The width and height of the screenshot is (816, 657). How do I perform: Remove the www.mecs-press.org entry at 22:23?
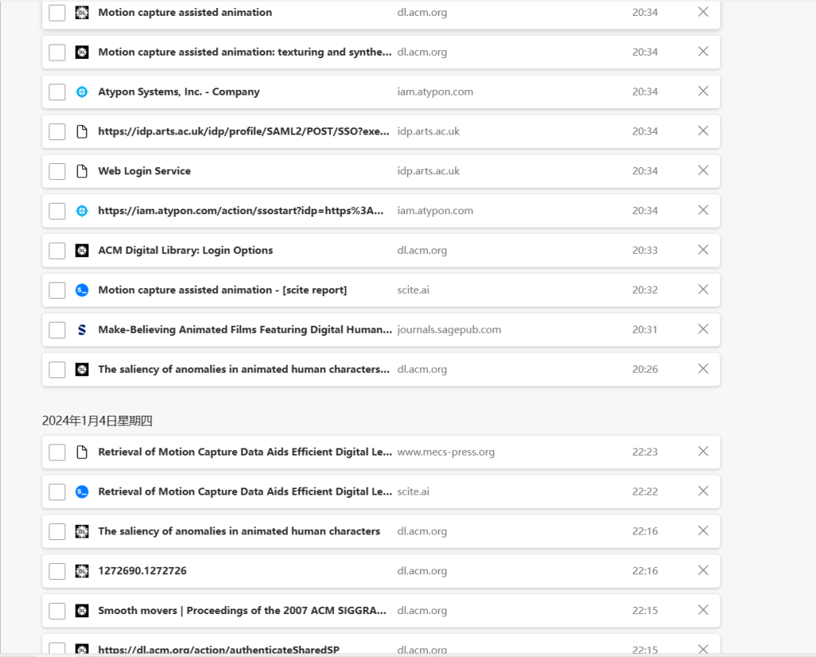(703, 451)
